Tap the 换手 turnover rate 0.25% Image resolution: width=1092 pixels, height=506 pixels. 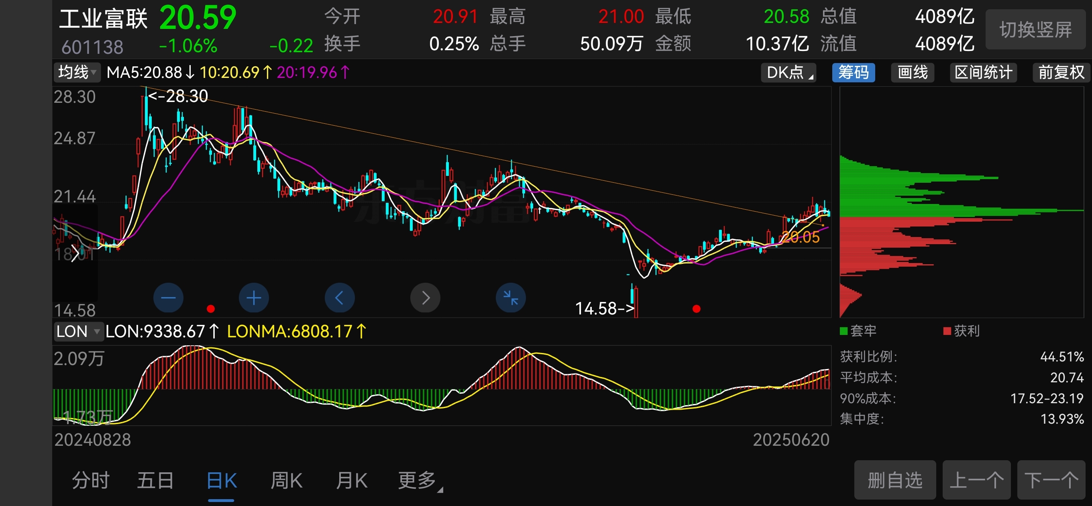(x=454, y=44)
